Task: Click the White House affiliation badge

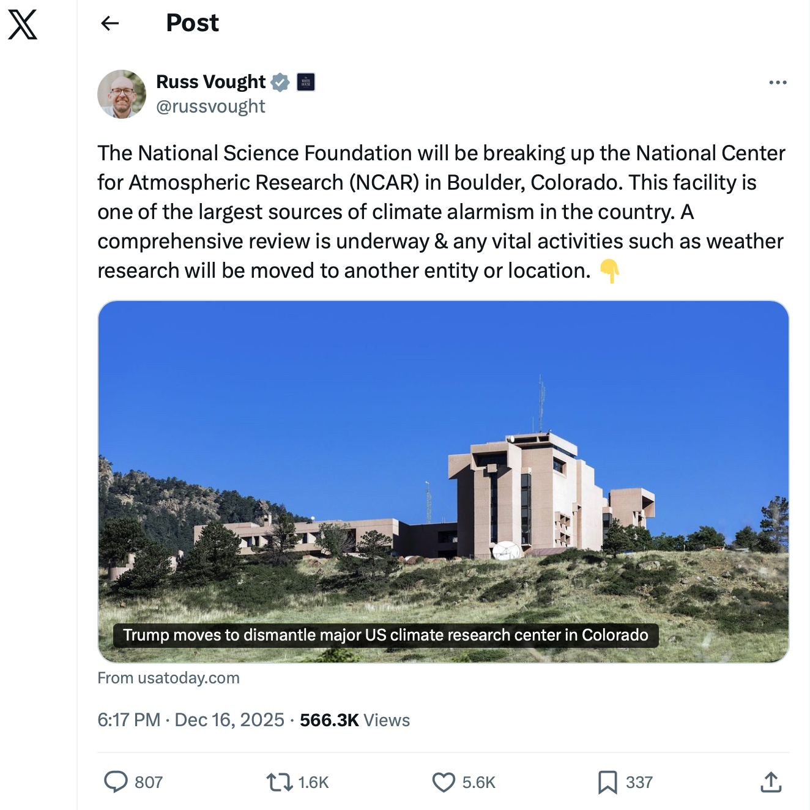Action: (x=306, y=82)
